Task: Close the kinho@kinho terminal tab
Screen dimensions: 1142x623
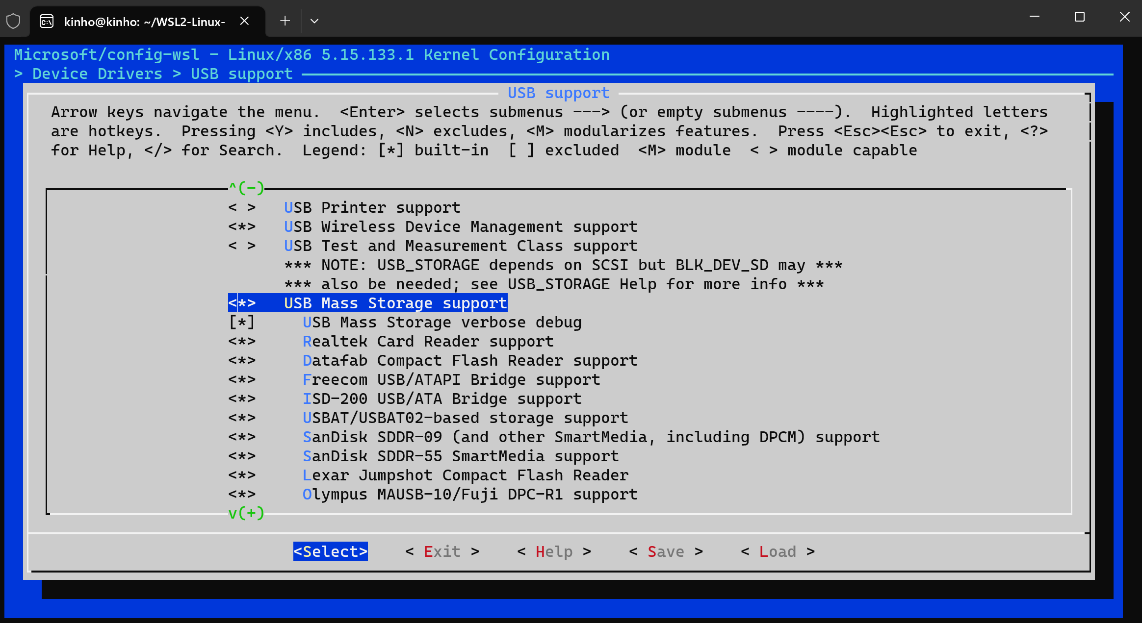Action: point(244,21)
